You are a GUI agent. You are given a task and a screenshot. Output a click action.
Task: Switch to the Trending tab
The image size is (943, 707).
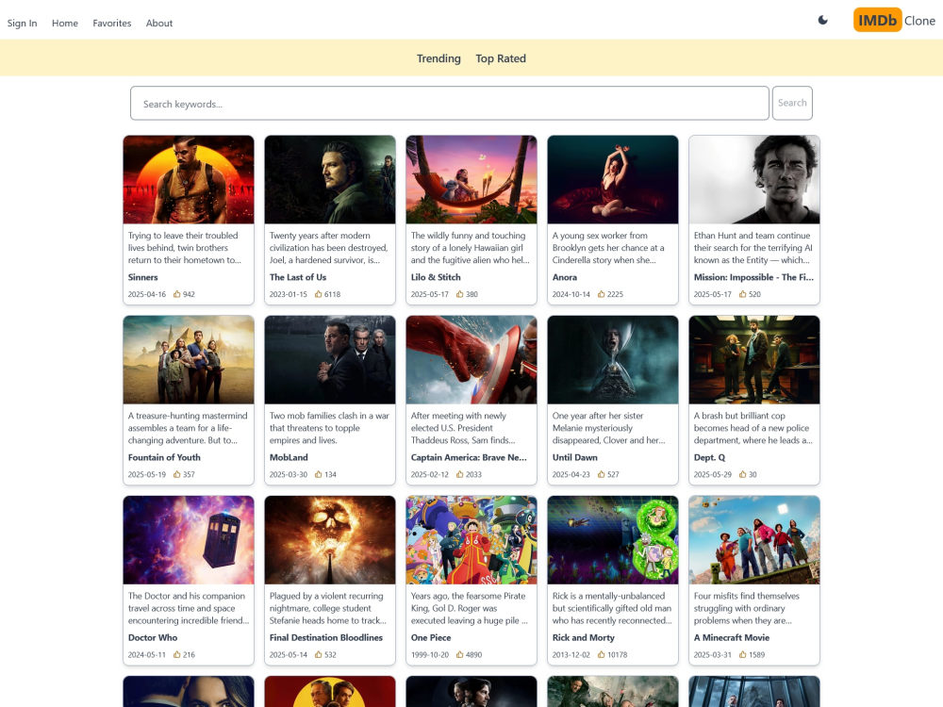(438, 58)
